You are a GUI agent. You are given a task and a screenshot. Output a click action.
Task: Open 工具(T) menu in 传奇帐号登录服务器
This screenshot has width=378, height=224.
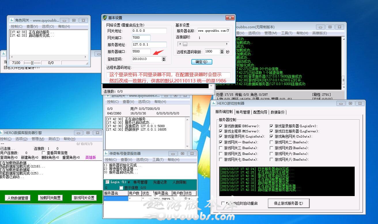pos(158,160)
